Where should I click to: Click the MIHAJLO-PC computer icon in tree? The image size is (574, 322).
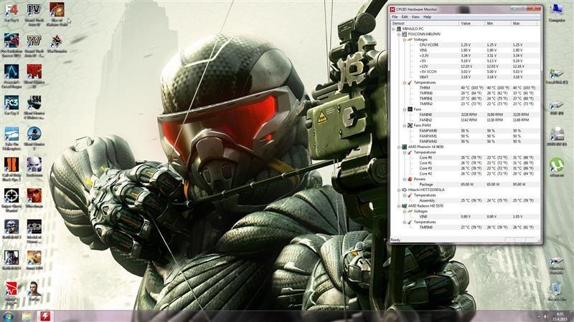(x=399, y=29)
